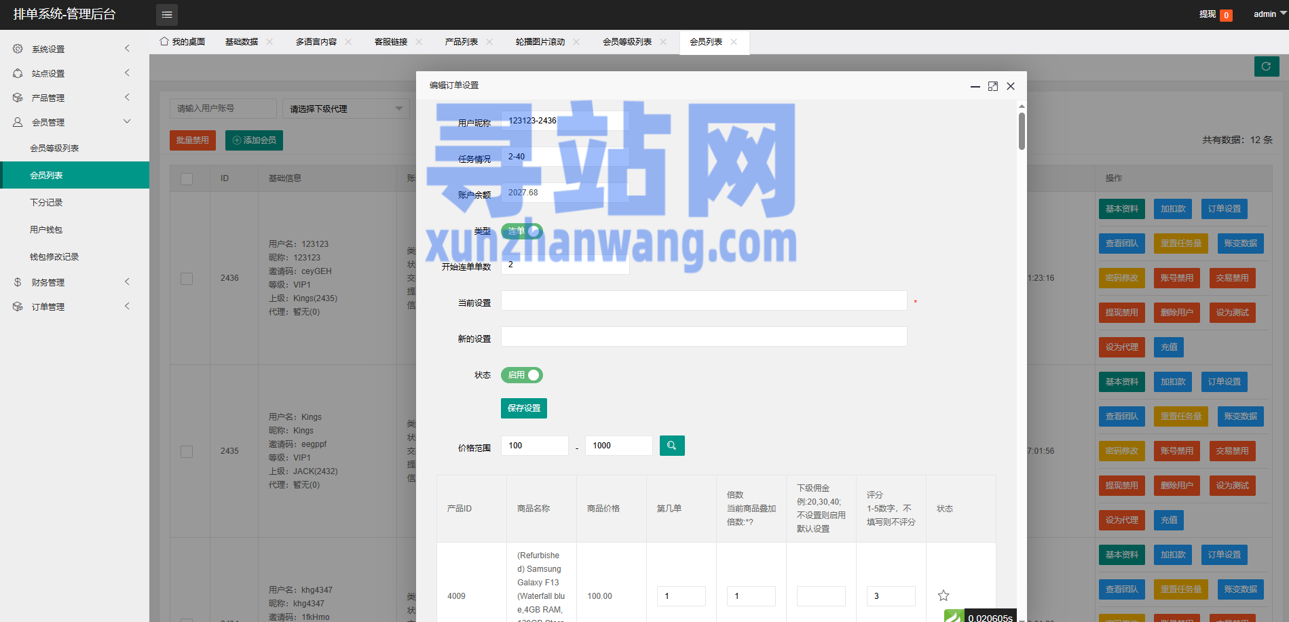Click the 提现 notification badge

click(x=1226, y=15)
